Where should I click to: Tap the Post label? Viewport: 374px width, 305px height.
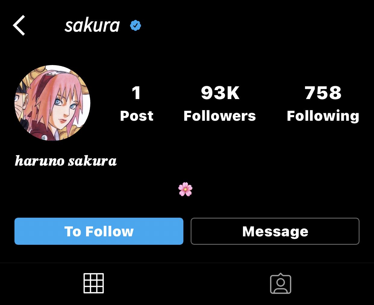point(137,116)
